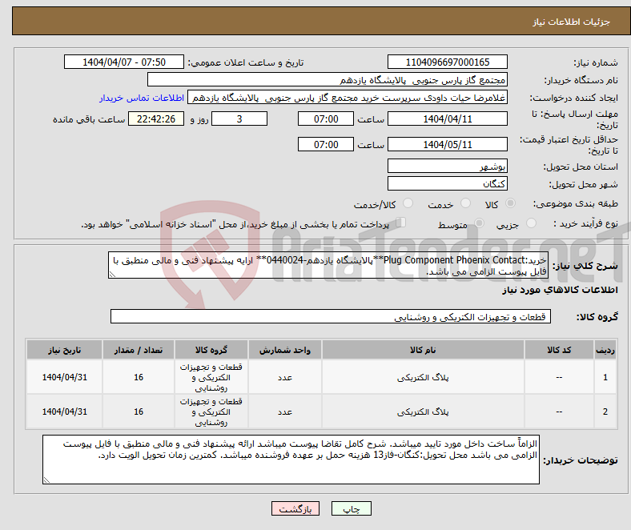
Task: Click date 1404/04/31 in row 1
Action: pos(64,377)
